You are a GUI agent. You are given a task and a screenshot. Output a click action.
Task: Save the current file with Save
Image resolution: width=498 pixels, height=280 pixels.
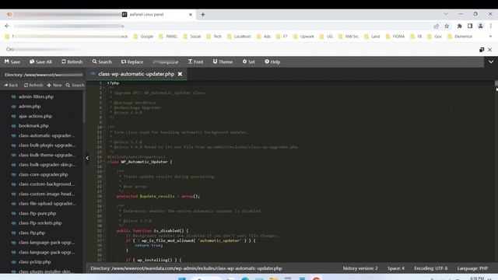point(12,62)
